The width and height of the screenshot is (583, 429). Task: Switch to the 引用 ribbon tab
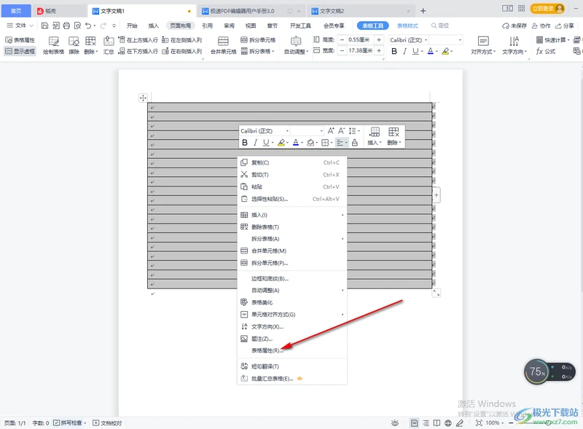(207, 25)
